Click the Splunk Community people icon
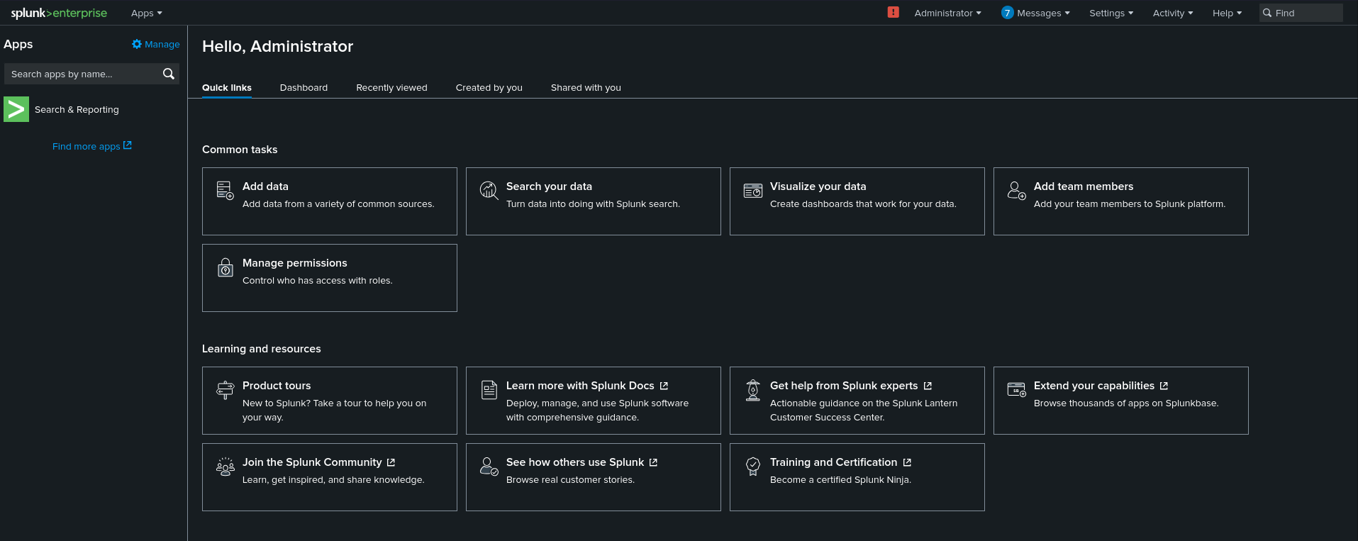1358x541 pixels. pyautogui.click(x=225, y=466)
